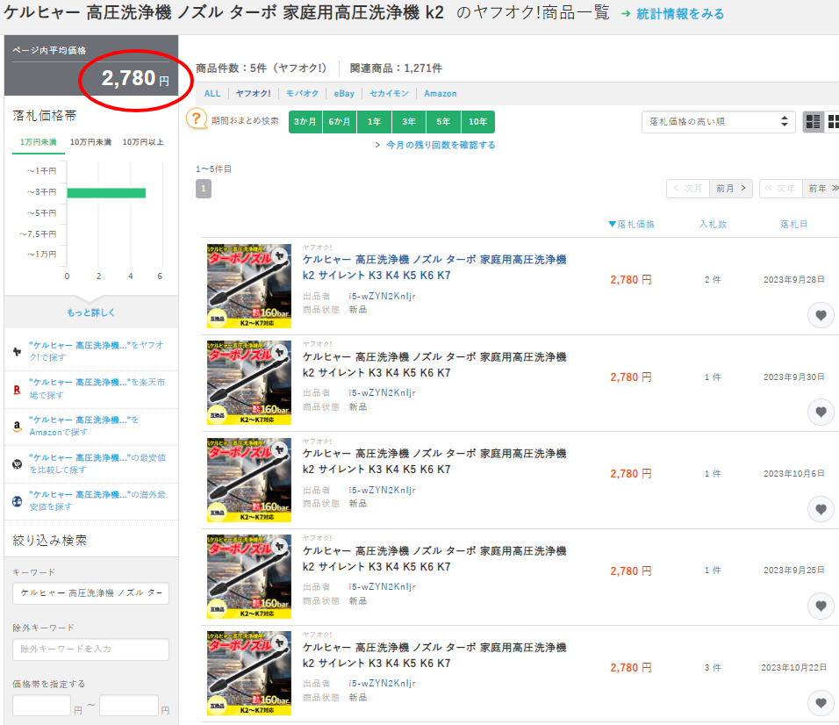Sort by the 落札価格 column header
839x725 pixels.
(631, 225)
